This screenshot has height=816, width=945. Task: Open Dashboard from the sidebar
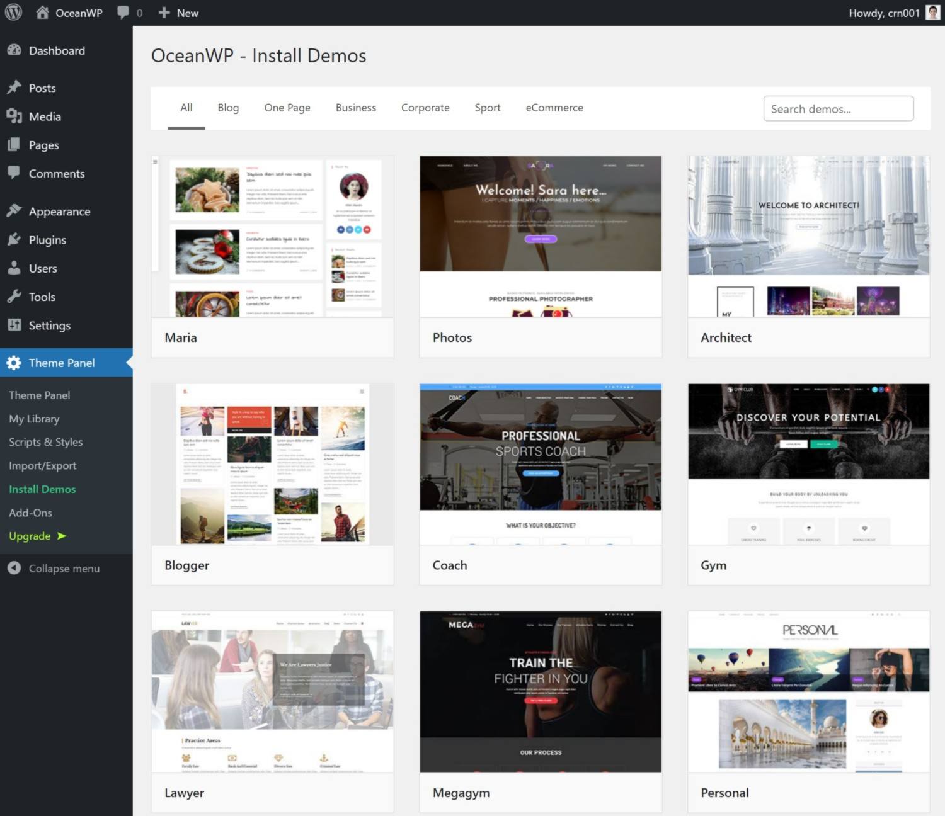pos(57,51)
